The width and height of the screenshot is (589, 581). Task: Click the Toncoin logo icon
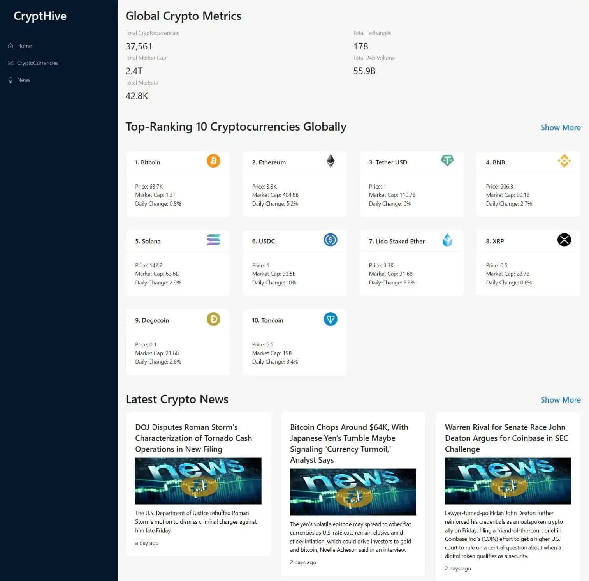tap(331, 319)
